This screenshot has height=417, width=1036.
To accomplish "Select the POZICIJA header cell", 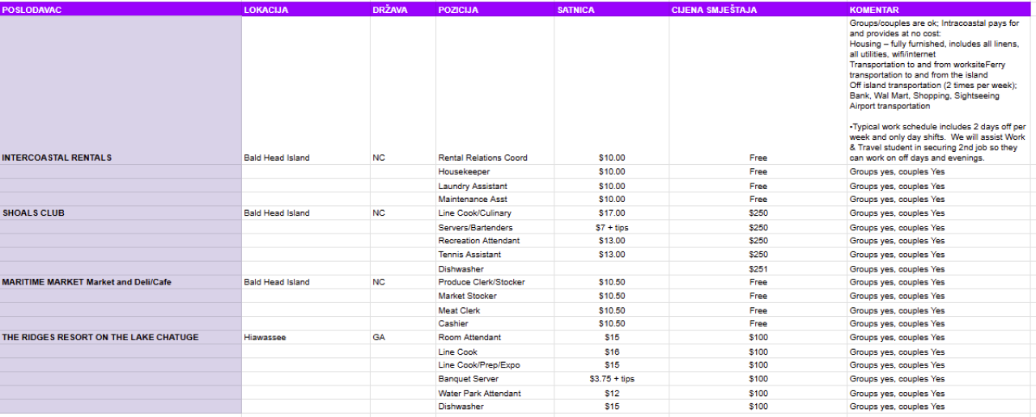I will 495,10.
